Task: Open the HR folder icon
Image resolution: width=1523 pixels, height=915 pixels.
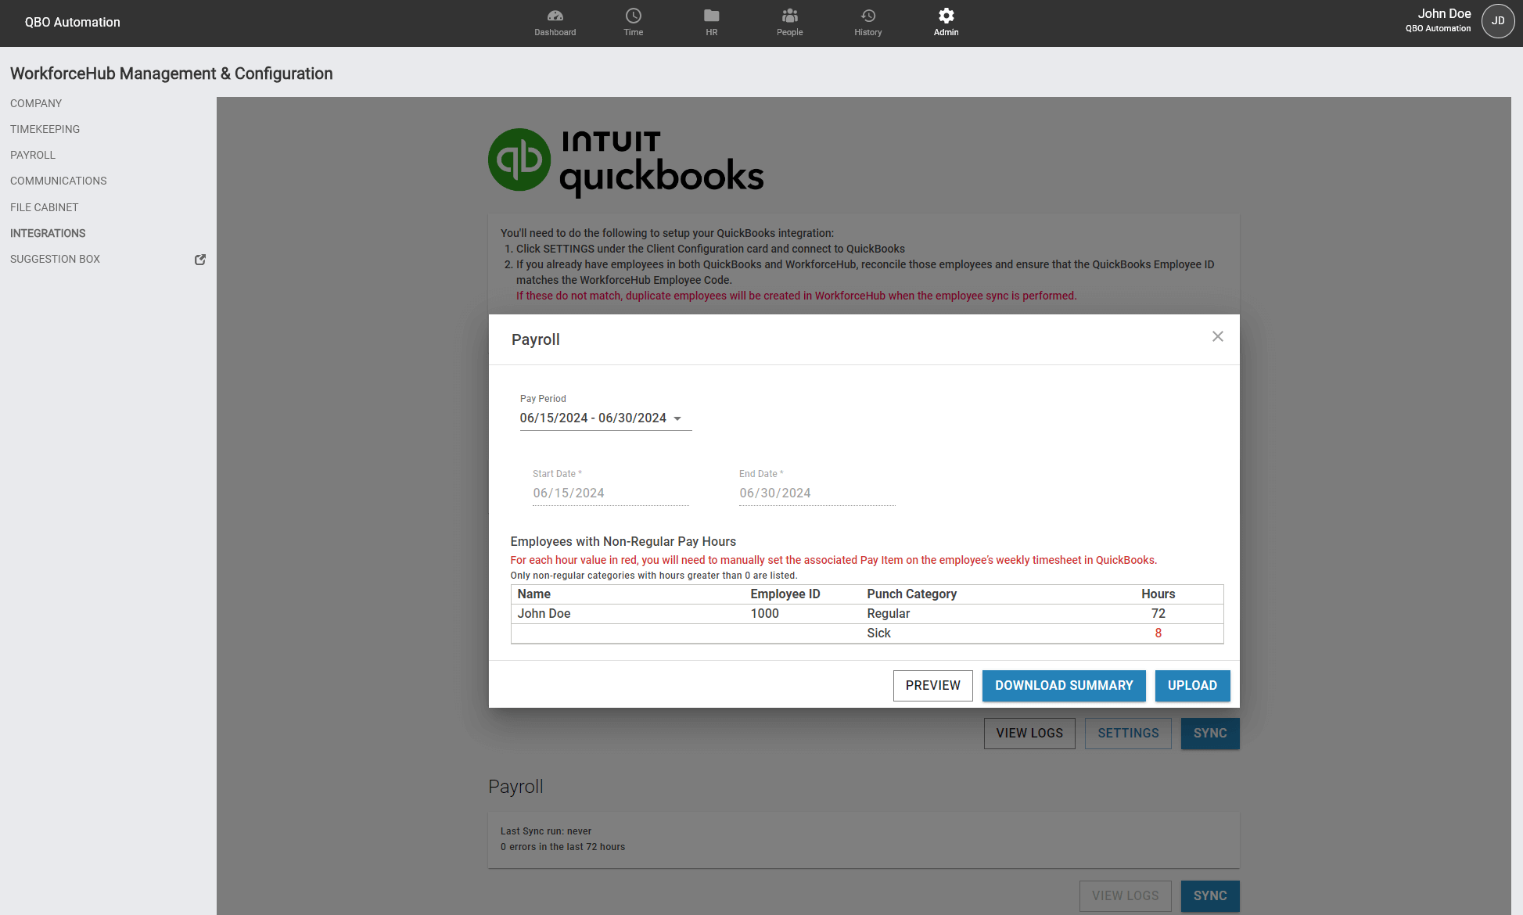Action: (711, 16)
